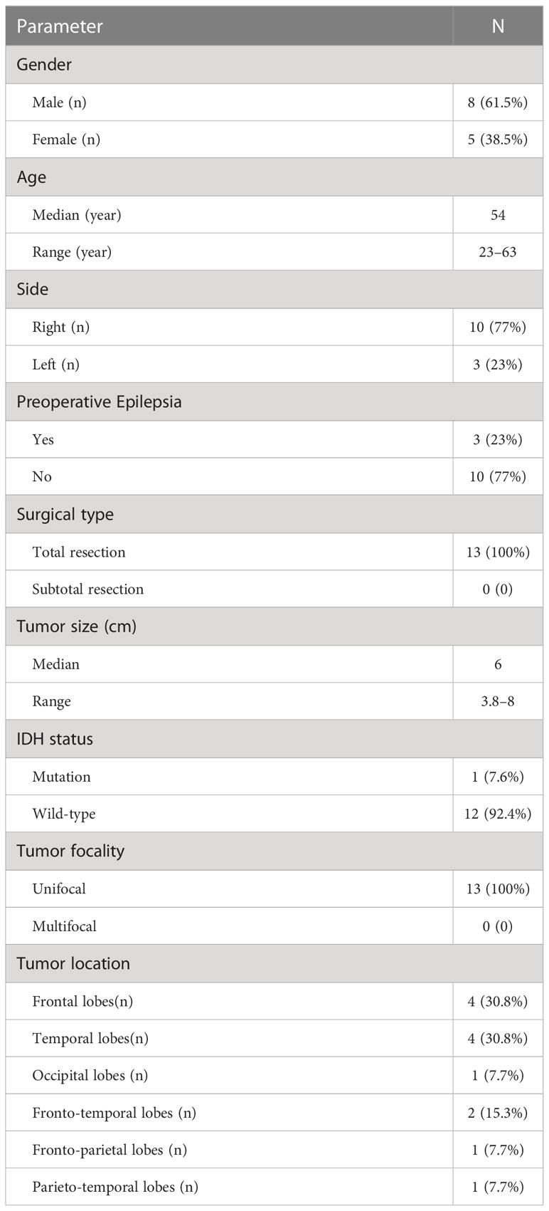Select the age range 23–63 cell
The image size is (549, 1211).
pyautogui.click(x=498, y=252)
